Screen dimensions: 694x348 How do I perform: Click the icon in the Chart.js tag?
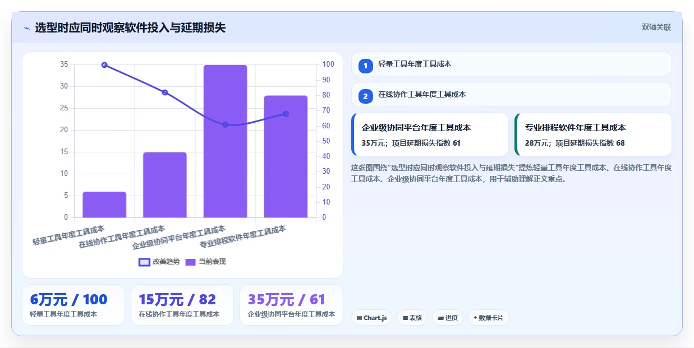359,318
